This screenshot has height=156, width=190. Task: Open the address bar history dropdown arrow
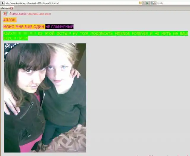(144, 3)
